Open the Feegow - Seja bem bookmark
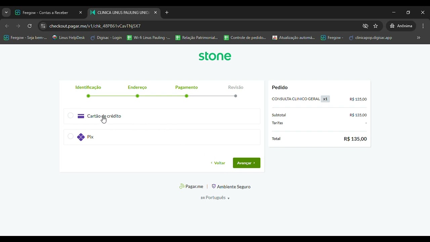Screen dimensions: 430x242 [26, 38]
